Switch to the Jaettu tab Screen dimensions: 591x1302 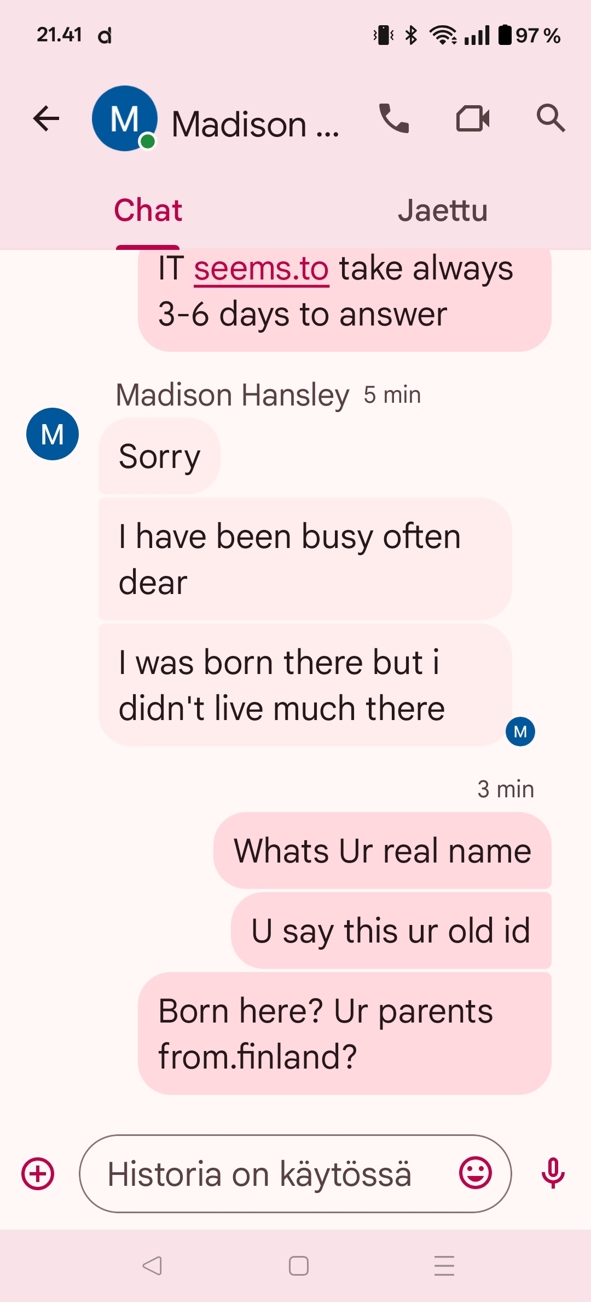443,210
